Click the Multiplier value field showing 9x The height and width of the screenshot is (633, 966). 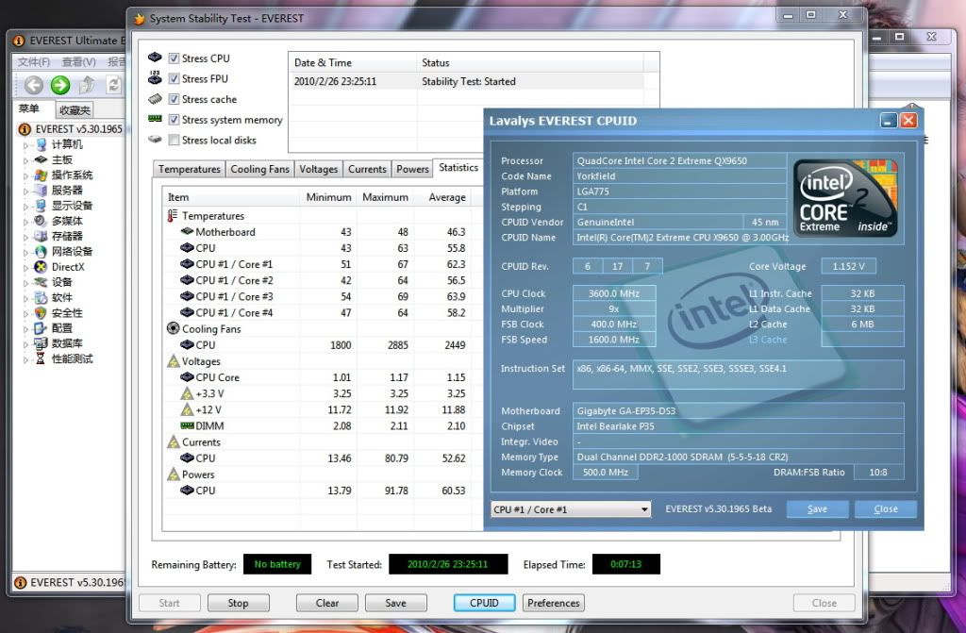[x=613, y=308]
